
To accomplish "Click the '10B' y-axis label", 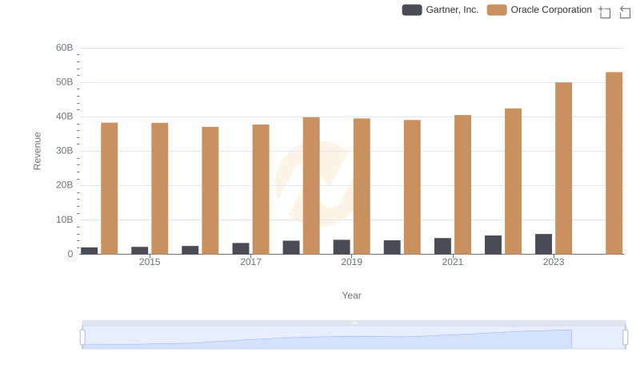I will click(x=65, y=220).
